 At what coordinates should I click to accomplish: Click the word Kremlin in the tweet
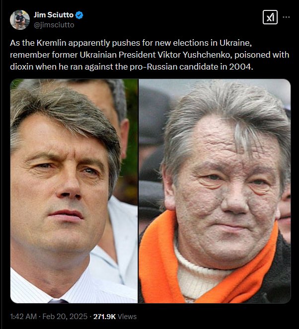click(51, 43)
